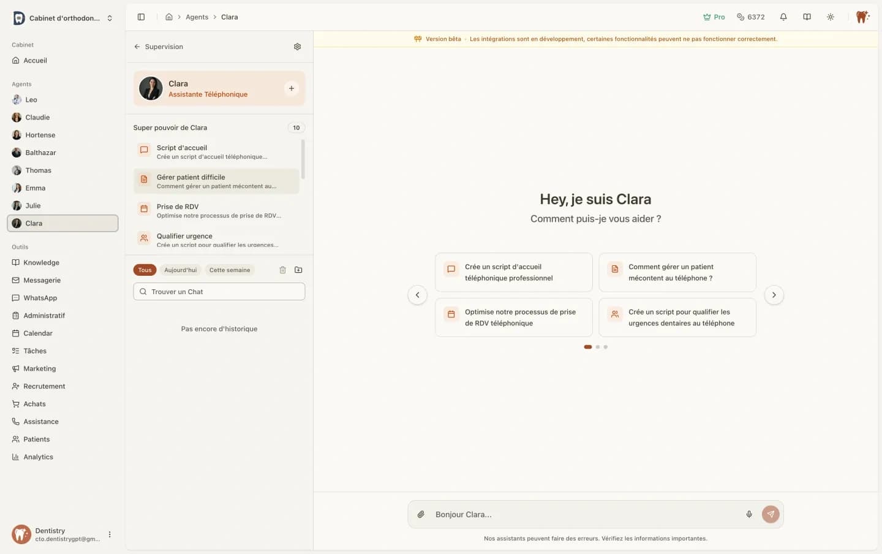Click the 'Trouver un Chat' search field
882x554 pixels.
219,292
